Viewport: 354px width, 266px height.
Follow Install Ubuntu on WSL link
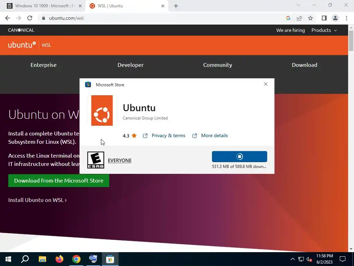coord(37,200)
